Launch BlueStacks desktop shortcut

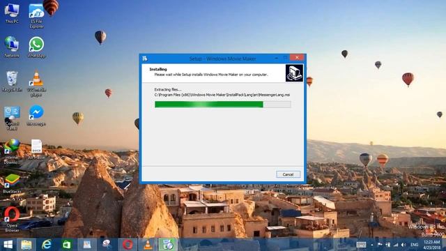[x=12, y=183]
